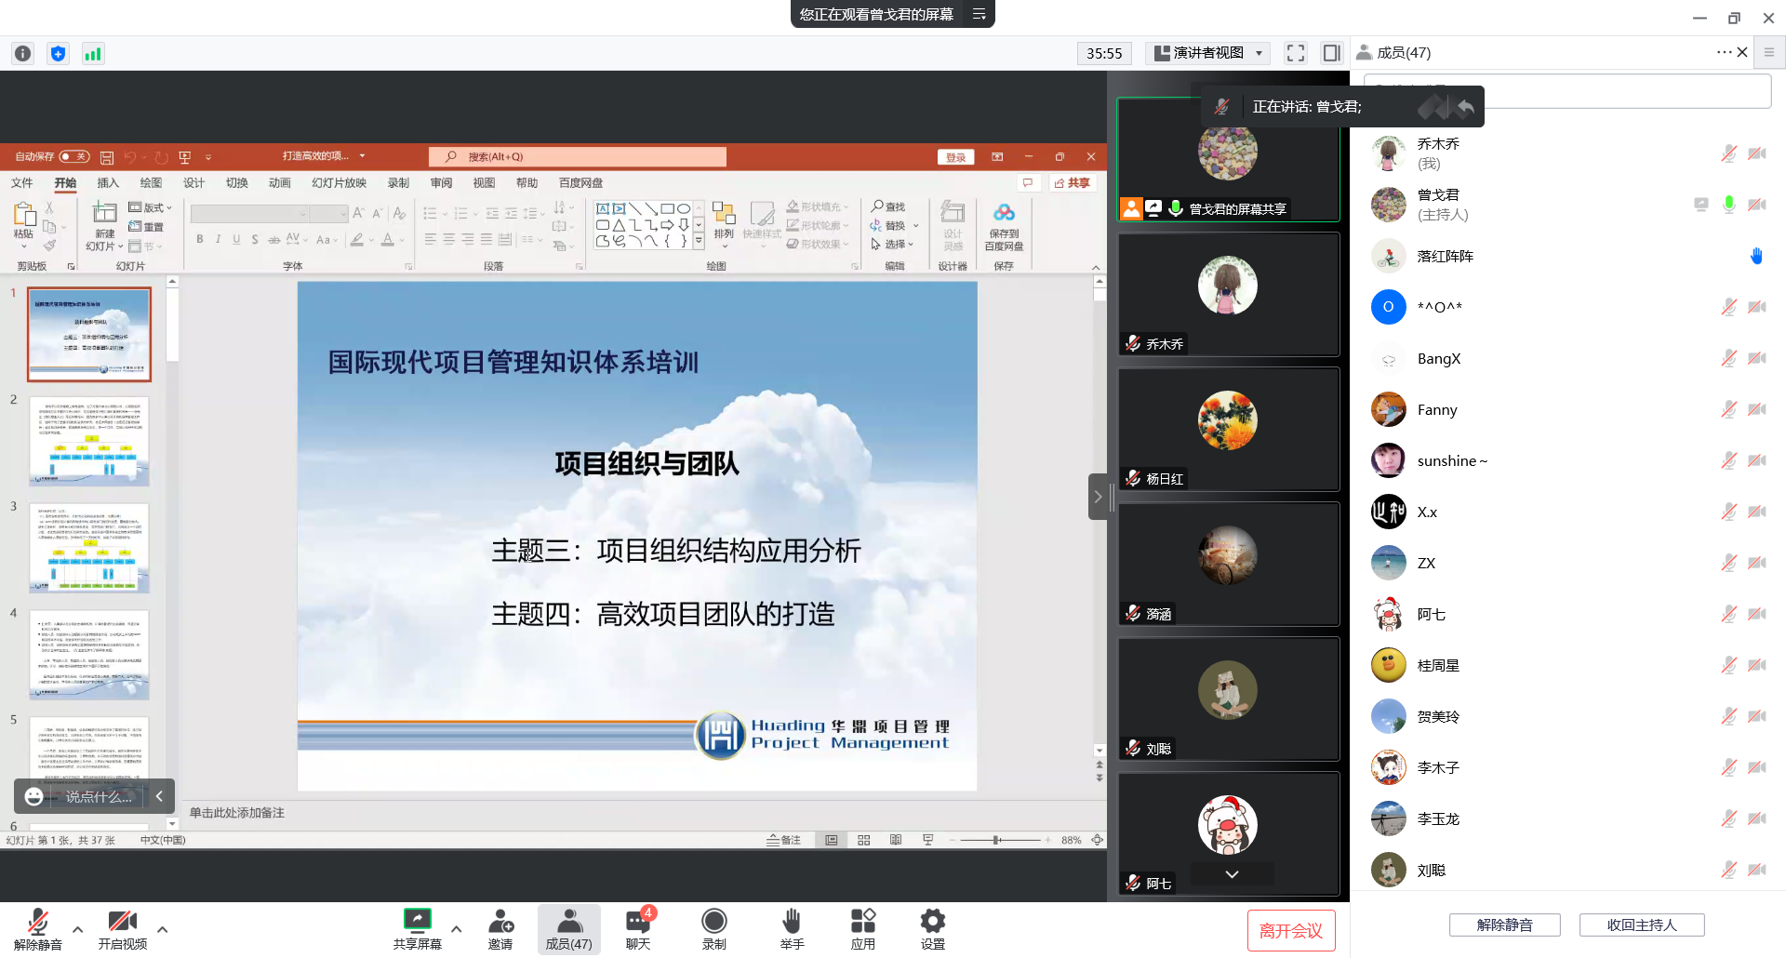Click the New Slide icon in ribbon

pyautogui.click(x=104, y=227)
